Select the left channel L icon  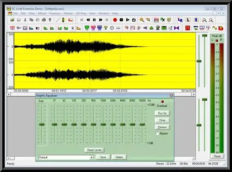tap(188, 20)
